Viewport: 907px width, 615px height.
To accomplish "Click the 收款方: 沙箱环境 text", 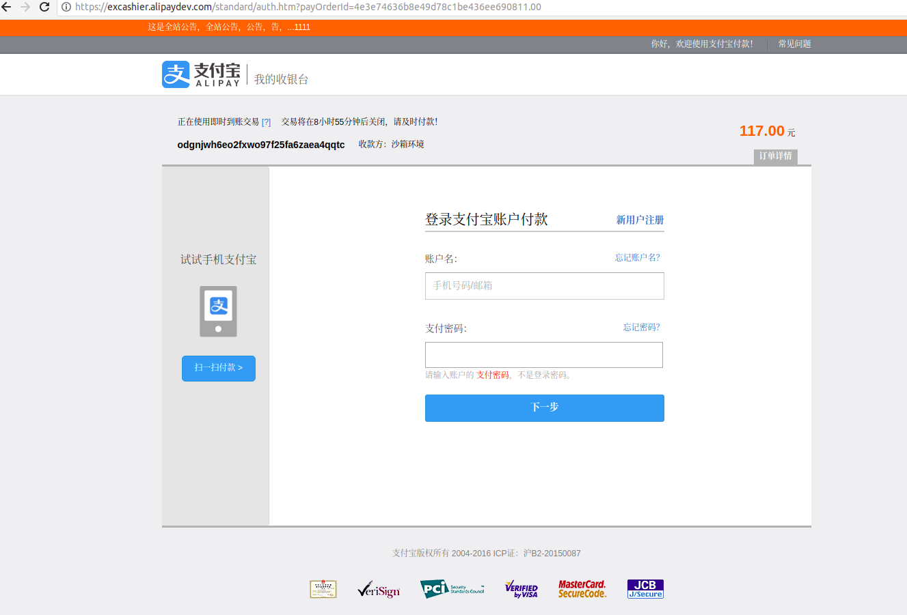I will click(391, 144).
